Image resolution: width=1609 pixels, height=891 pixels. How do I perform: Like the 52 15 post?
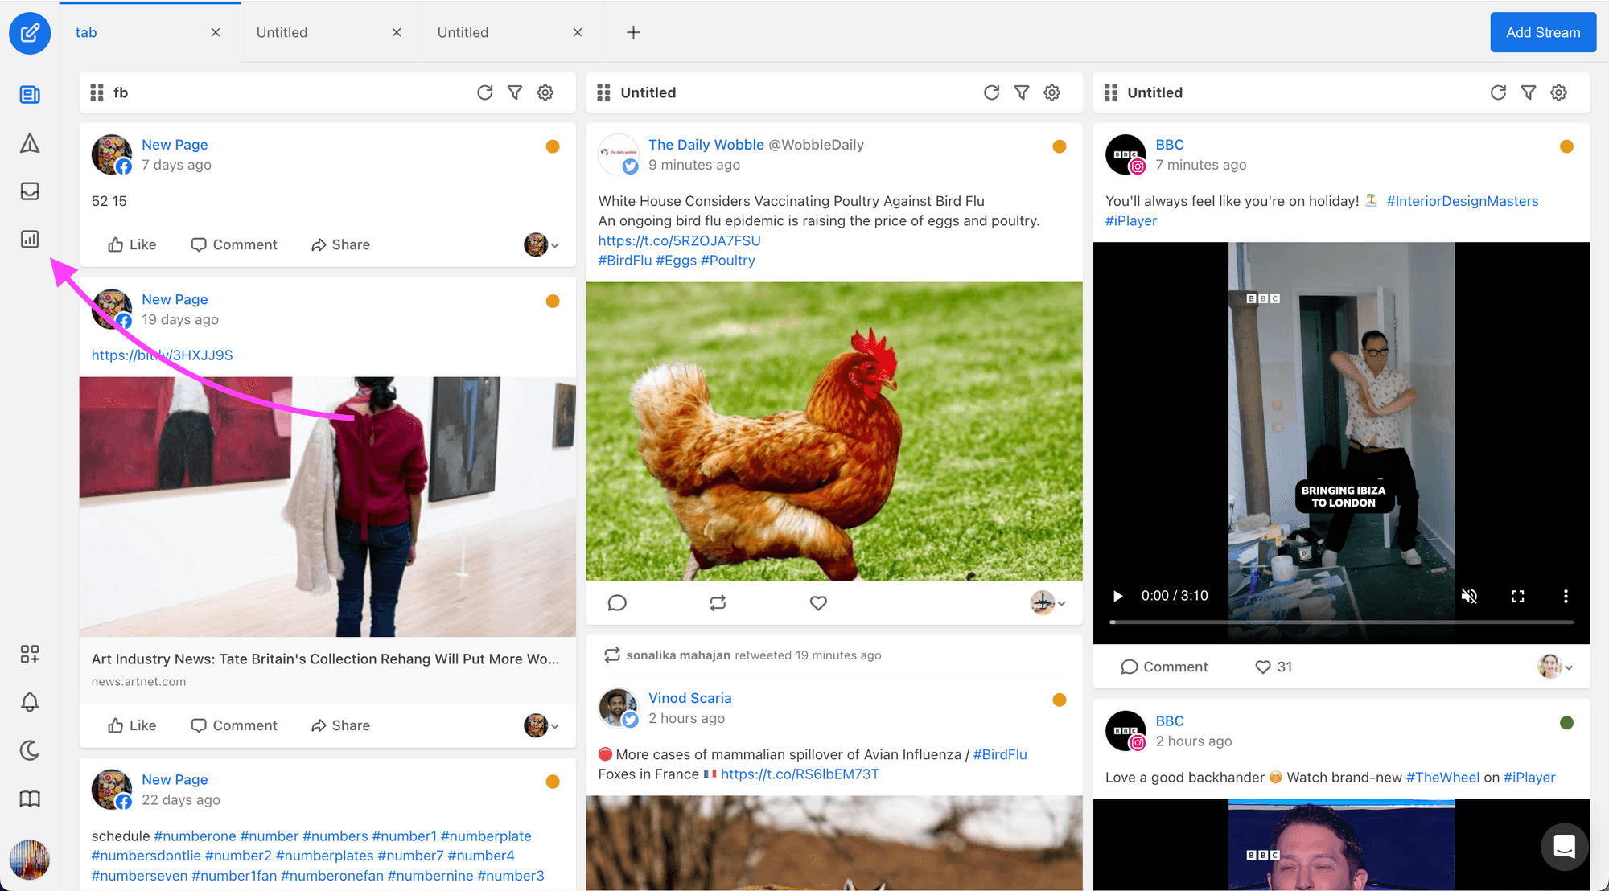click(132, 244)
